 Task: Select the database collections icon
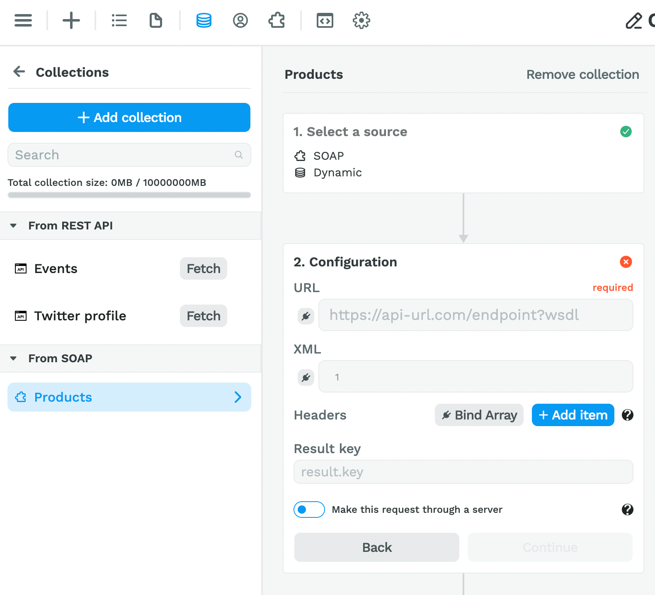[x=204, y=20]
